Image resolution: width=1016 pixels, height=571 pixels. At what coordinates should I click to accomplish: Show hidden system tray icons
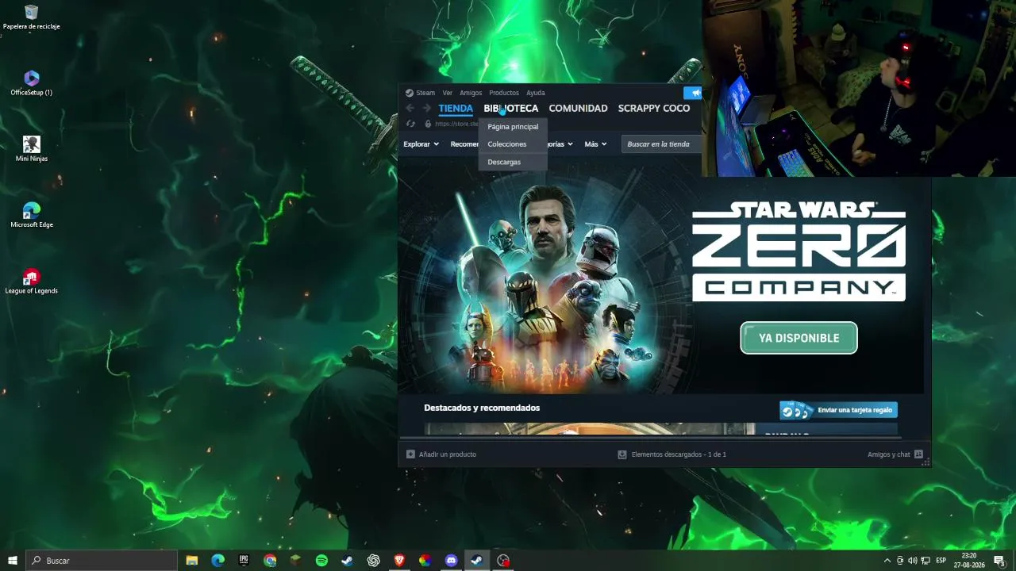pyautogui.click(x=887, y=561)
